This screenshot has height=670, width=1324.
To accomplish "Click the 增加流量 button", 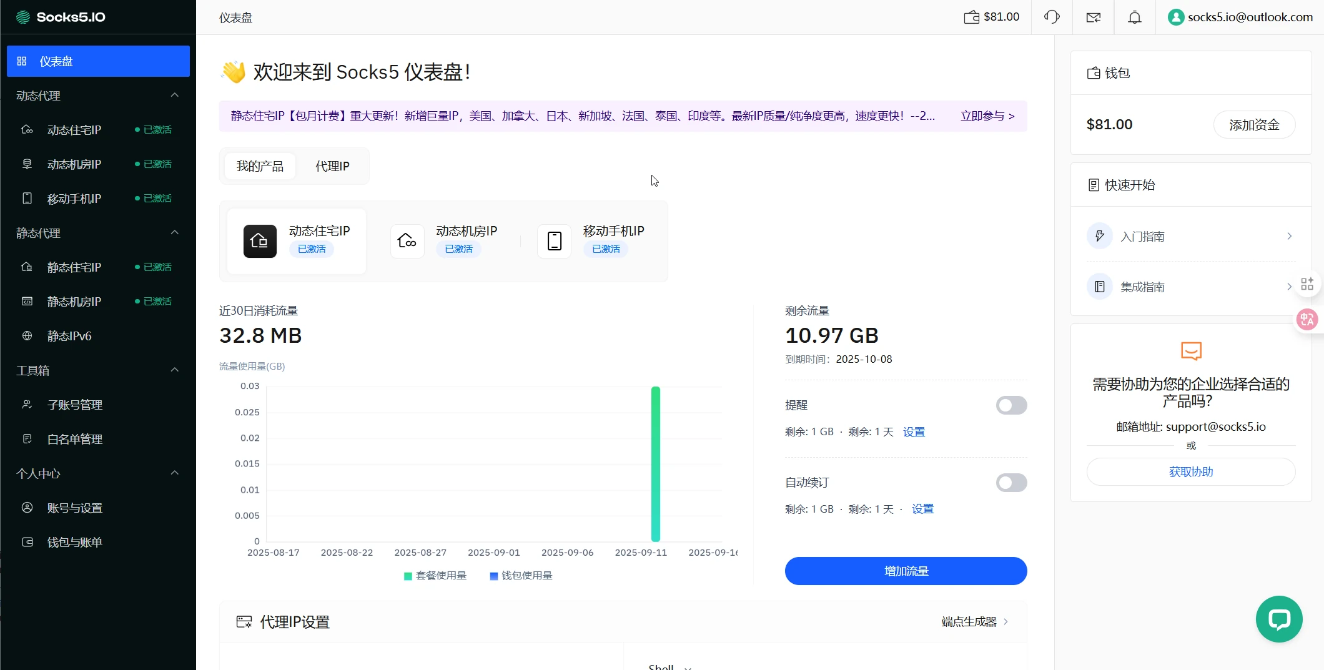I will click(906, 571).
